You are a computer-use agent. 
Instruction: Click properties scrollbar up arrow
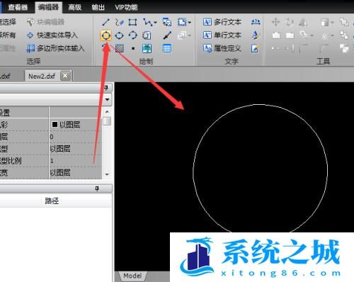point(107,111)
